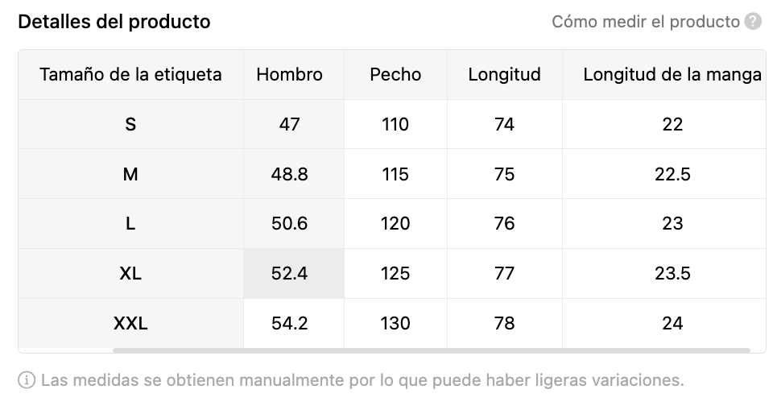Pick the XL size row label
The height and width of the screenshot is (406, 773).
(130, 274)
